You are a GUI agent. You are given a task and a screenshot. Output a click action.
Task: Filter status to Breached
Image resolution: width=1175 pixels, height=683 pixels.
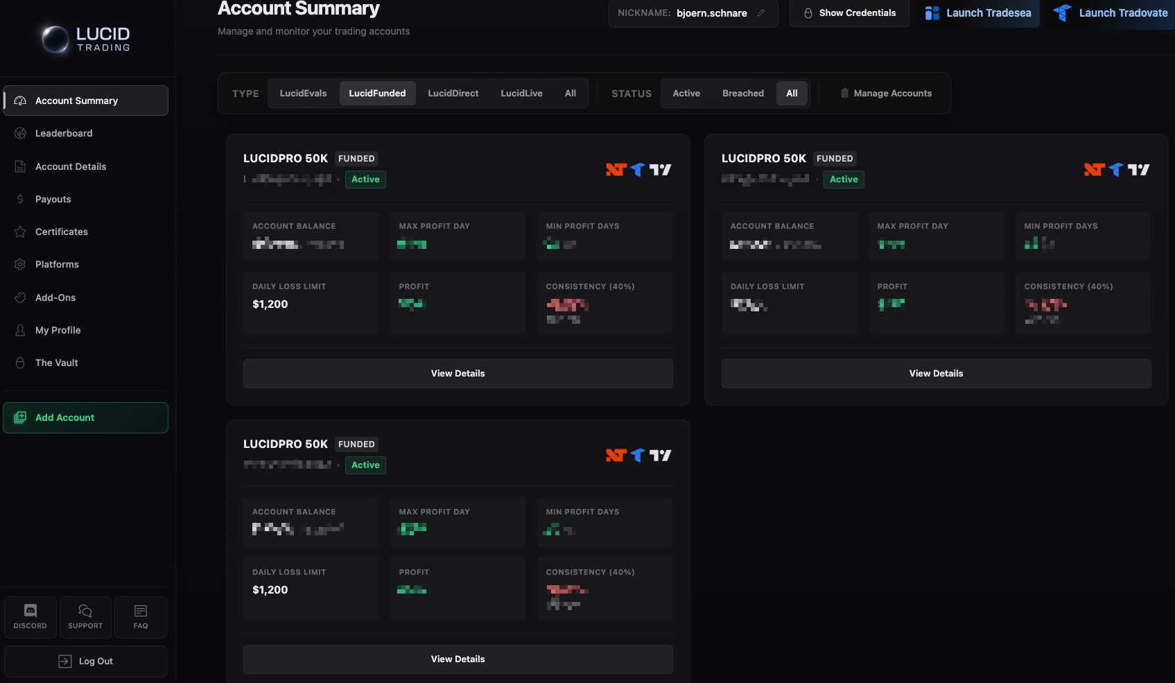(743, 93)
